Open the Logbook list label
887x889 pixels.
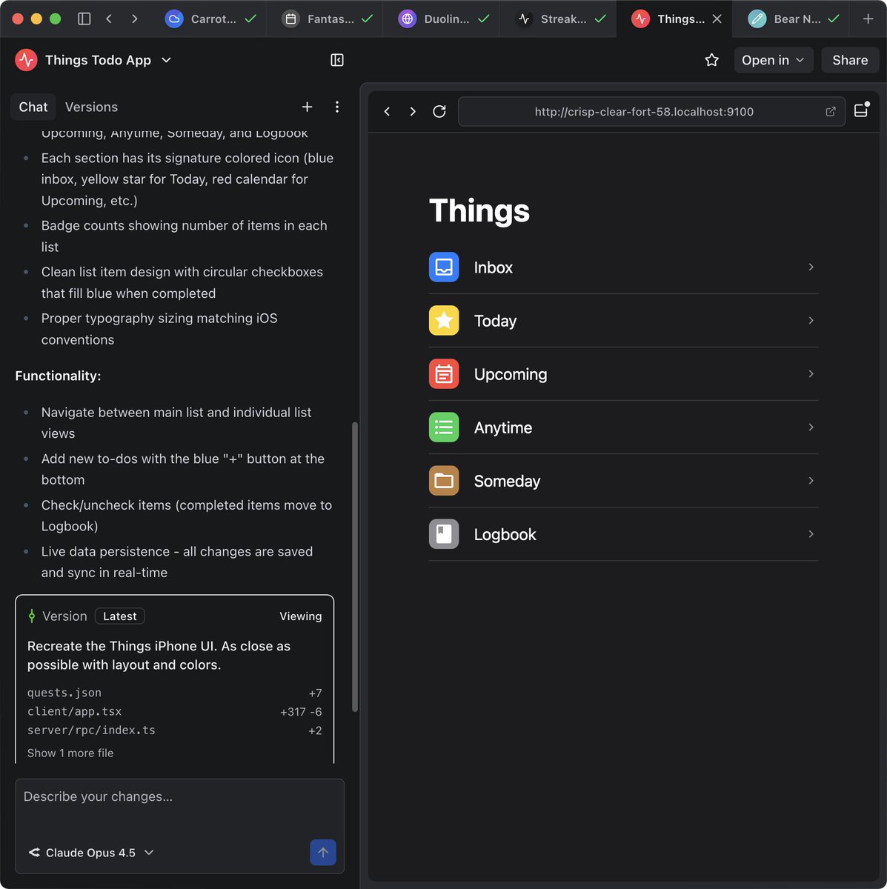point(505,534)
